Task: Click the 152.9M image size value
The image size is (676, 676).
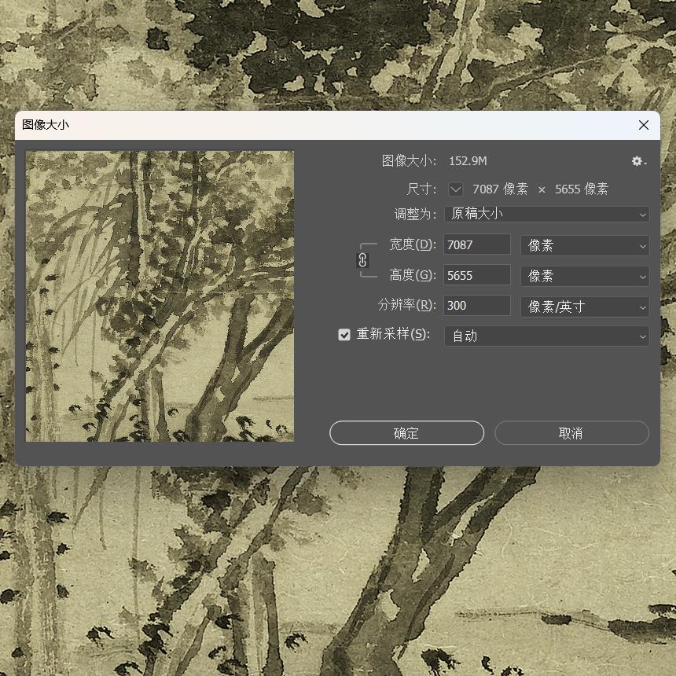Action: [x=468, y=161]
